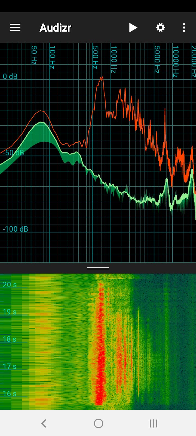Open the hamburger navigation menu

(15, 28)
